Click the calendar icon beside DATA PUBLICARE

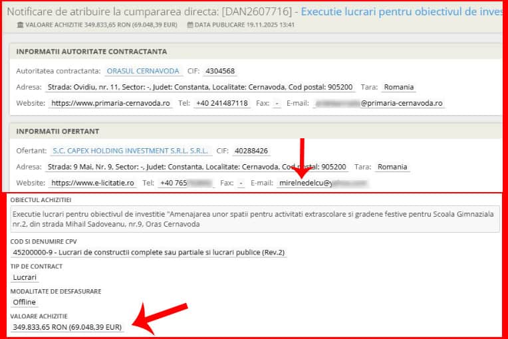click(x=190, y=25)
